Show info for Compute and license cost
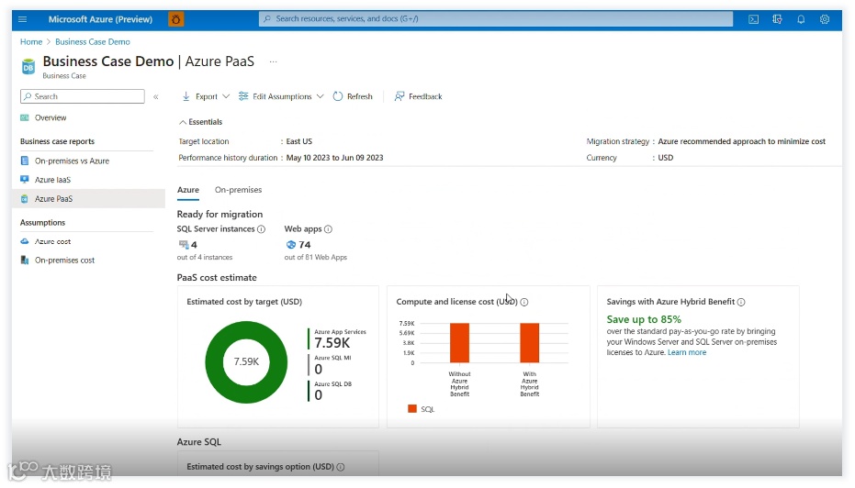This screenshot has height=488, width=855. [x=524, y=303]
